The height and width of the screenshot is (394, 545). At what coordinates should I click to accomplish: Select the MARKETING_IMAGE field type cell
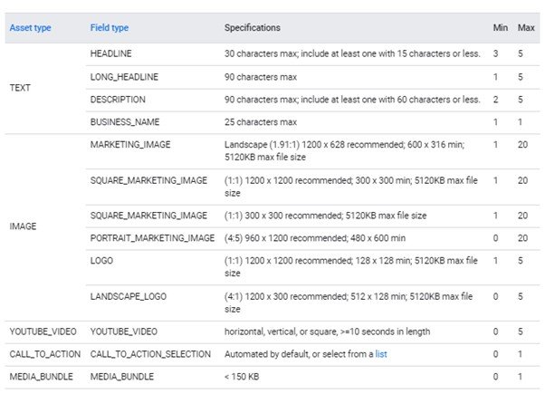coord(130,145)
